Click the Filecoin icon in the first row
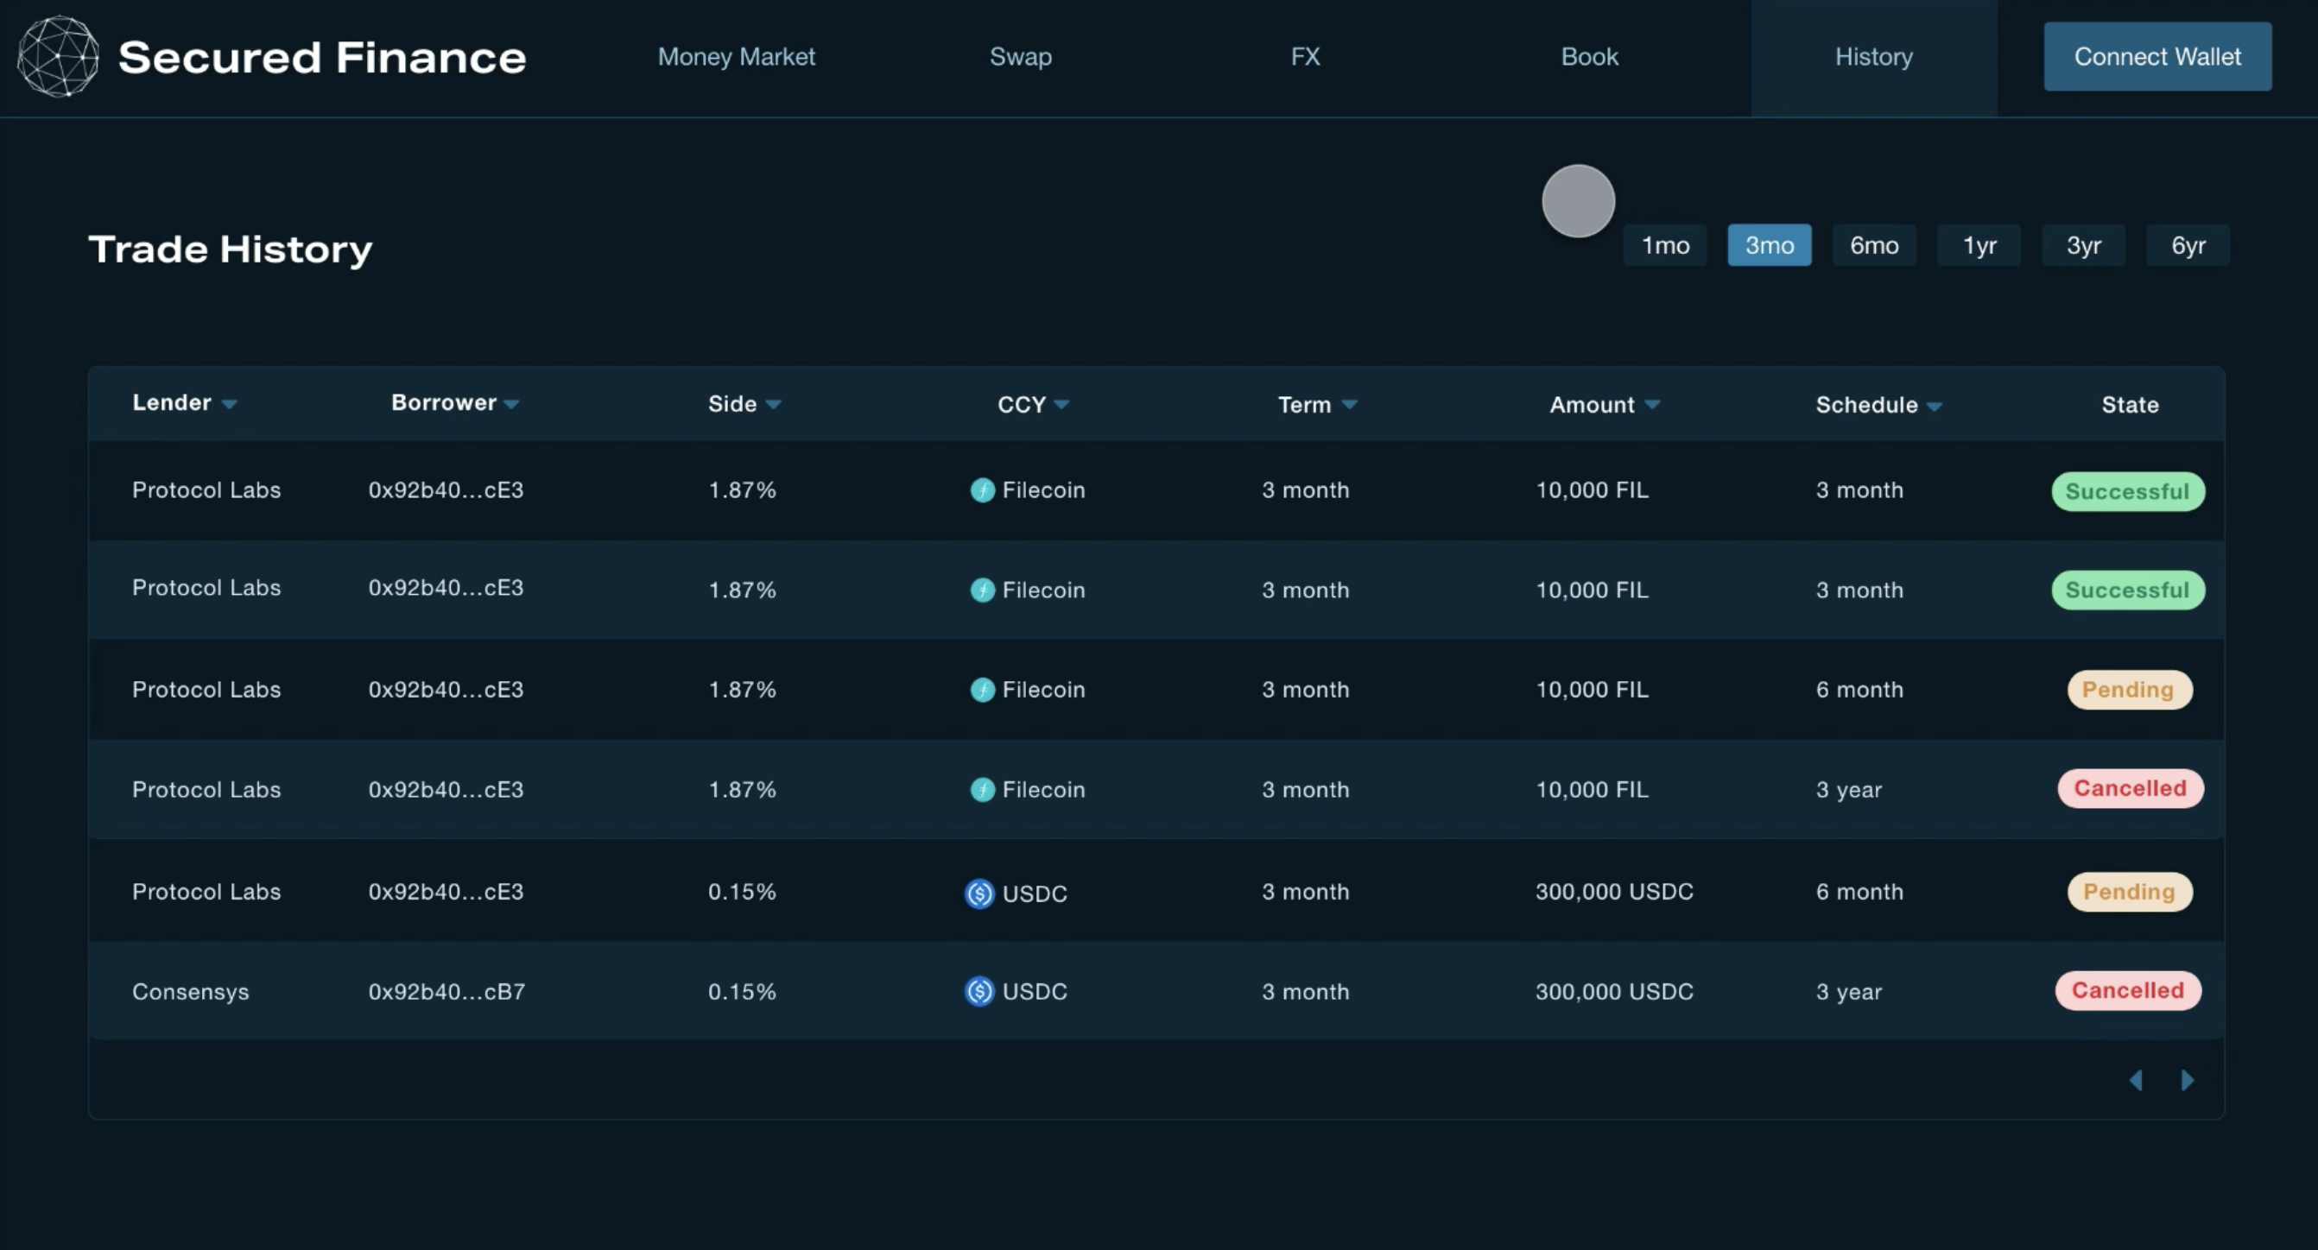Viewport: 2318px width, 1250px height. [x=982, y=490]
